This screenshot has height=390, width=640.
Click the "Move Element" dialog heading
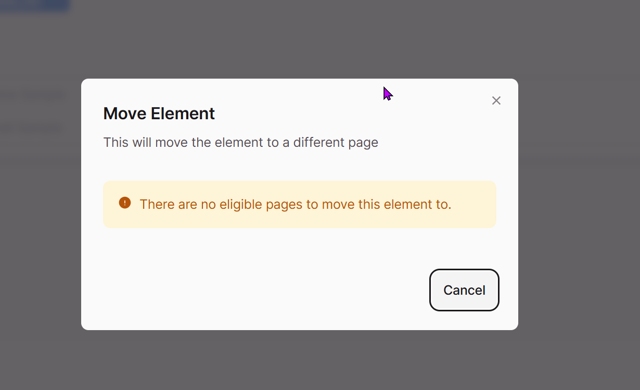[x=159, y=114]
